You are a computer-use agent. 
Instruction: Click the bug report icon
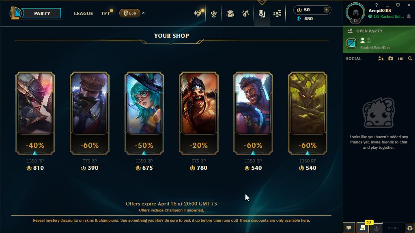pos(410,228)
